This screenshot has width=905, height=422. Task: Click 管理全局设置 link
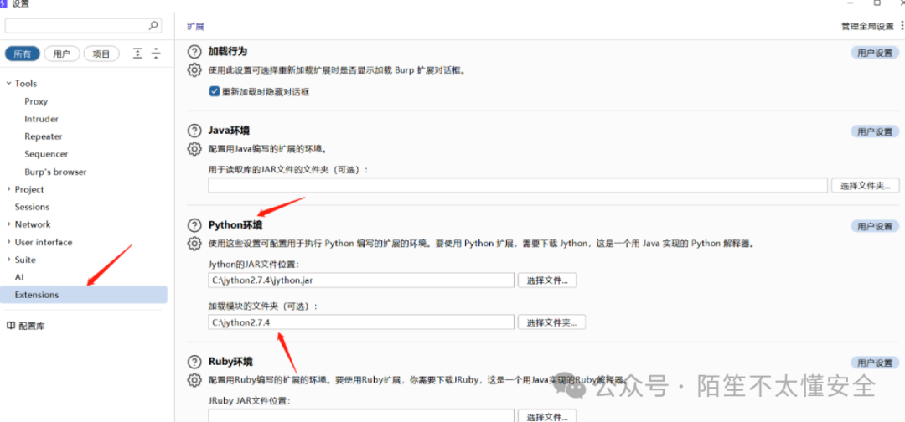(867, 27)
